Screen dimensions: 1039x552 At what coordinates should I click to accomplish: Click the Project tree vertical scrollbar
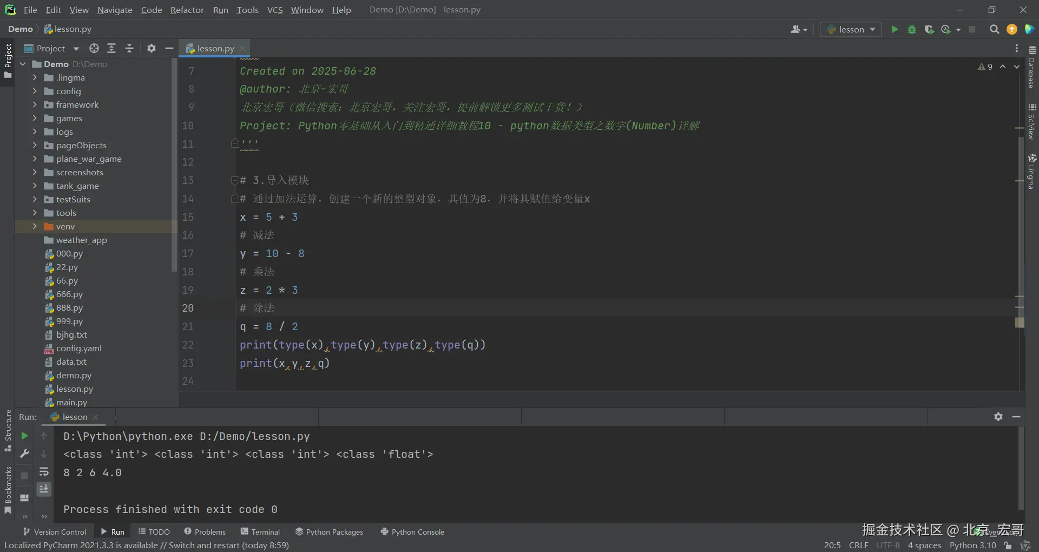174,165
